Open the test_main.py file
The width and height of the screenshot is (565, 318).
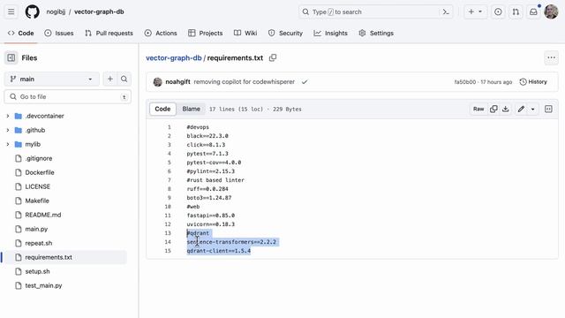(43, 285)
